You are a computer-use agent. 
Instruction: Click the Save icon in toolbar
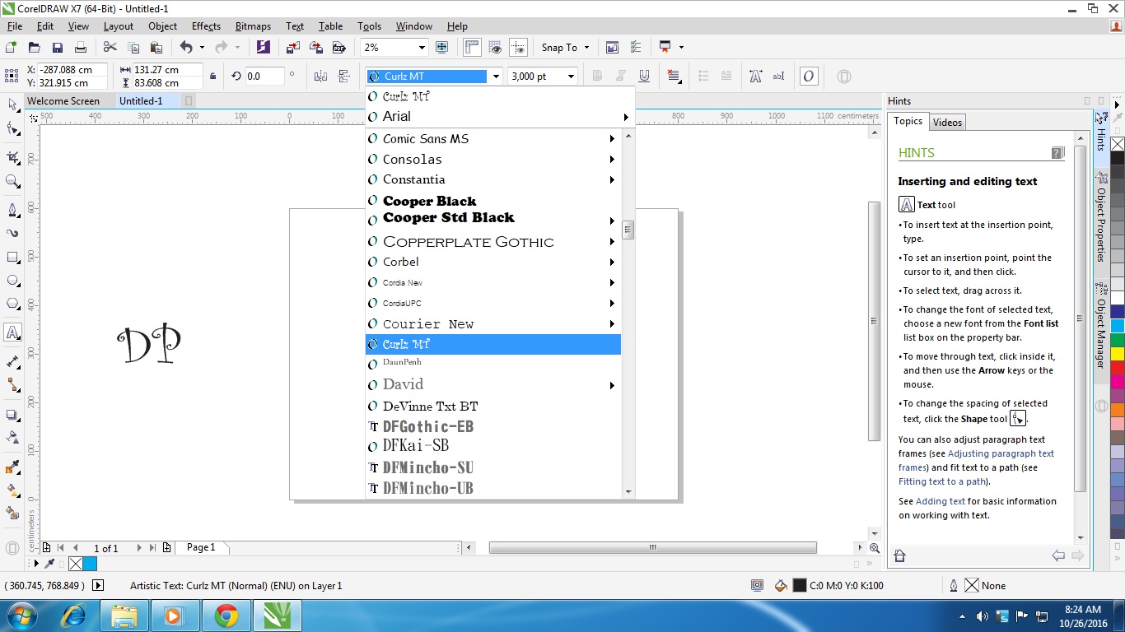pos(58,48)
